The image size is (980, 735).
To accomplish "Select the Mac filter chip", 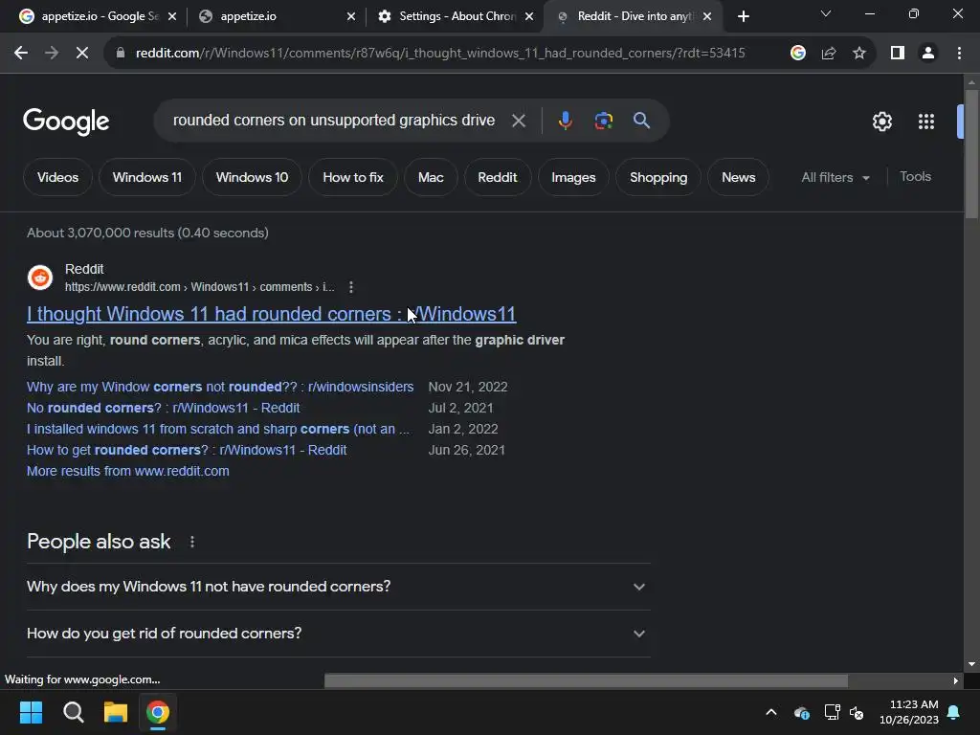I will point(431,177).
